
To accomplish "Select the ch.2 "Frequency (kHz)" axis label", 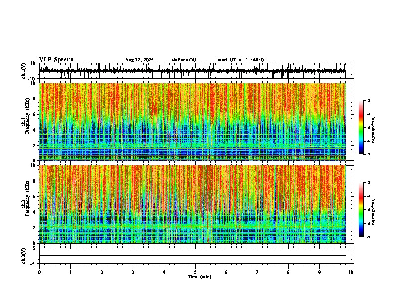I will pyautogui.click(x=27, y=198).
